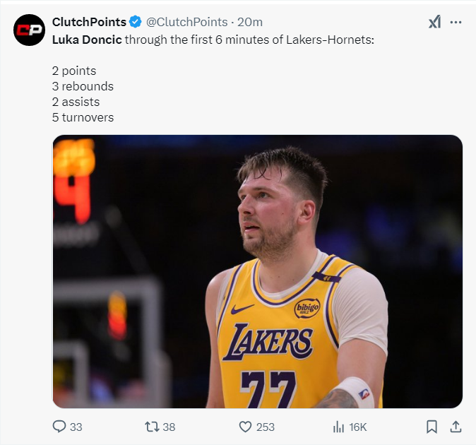Open the Grok explain post icon

(434, 22)
